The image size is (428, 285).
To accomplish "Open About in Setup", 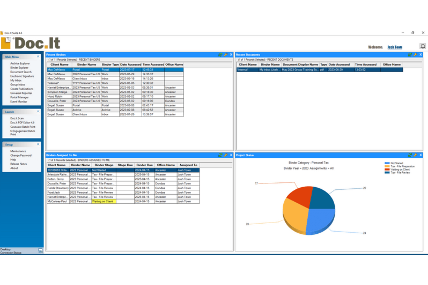I will pos(14,168).
